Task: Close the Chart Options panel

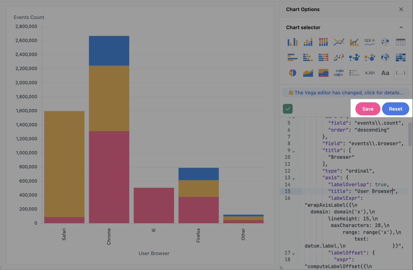Action: pyautogui.click(x=400, y=9)
